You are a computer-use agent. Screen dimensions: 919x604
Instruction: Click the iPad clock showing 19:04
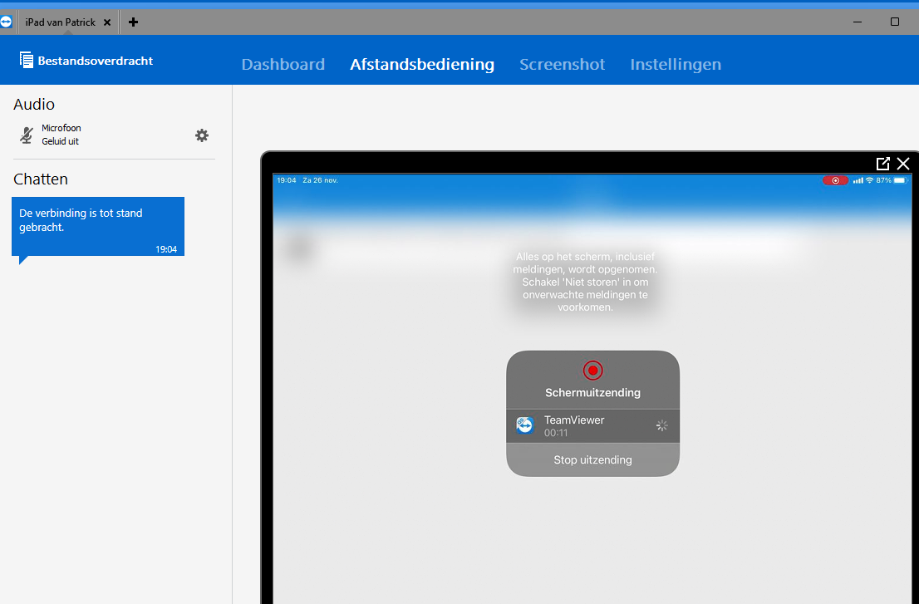point(286,180)
